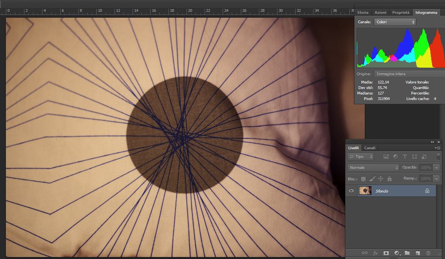Filter layers by pixel type

(x=386, y=157)
